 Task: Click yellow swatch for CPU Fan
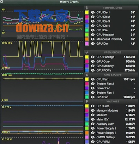[87, 79]
